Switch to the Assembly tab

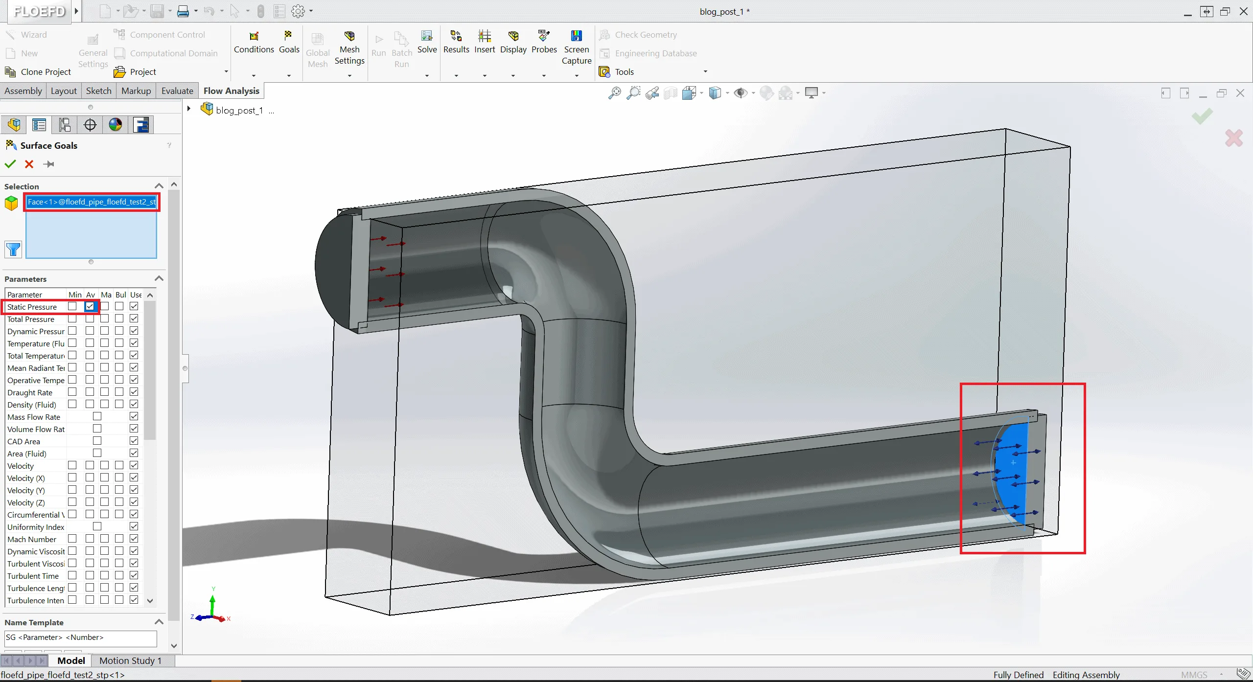[23, 91]
